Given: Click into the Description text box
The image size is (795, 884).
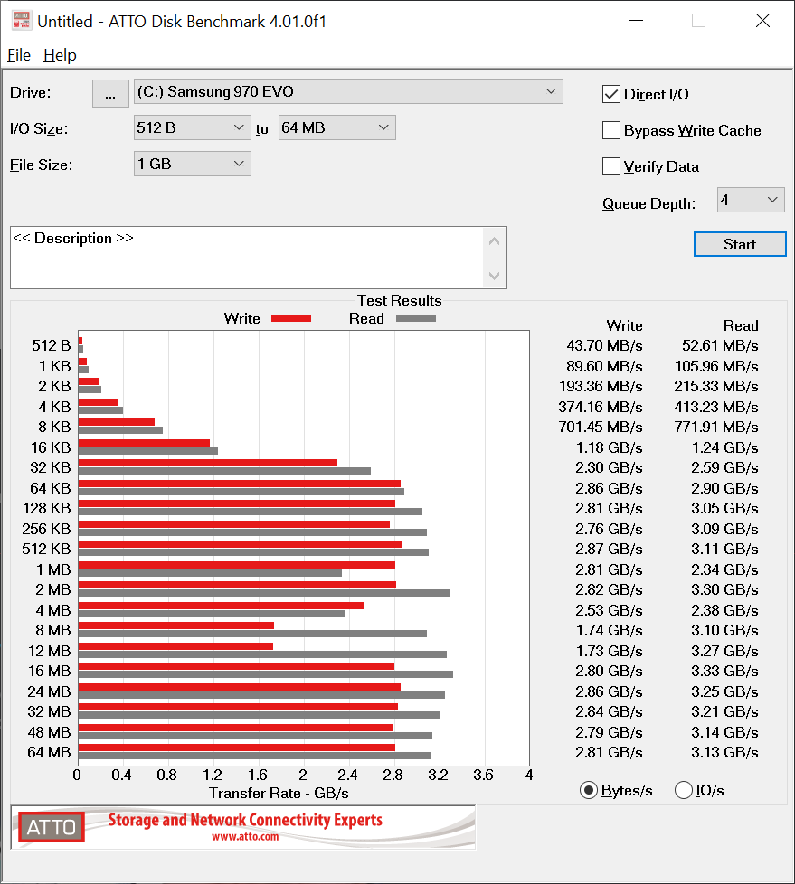Looking at the screenshot, I should click(x=247, y=258).
